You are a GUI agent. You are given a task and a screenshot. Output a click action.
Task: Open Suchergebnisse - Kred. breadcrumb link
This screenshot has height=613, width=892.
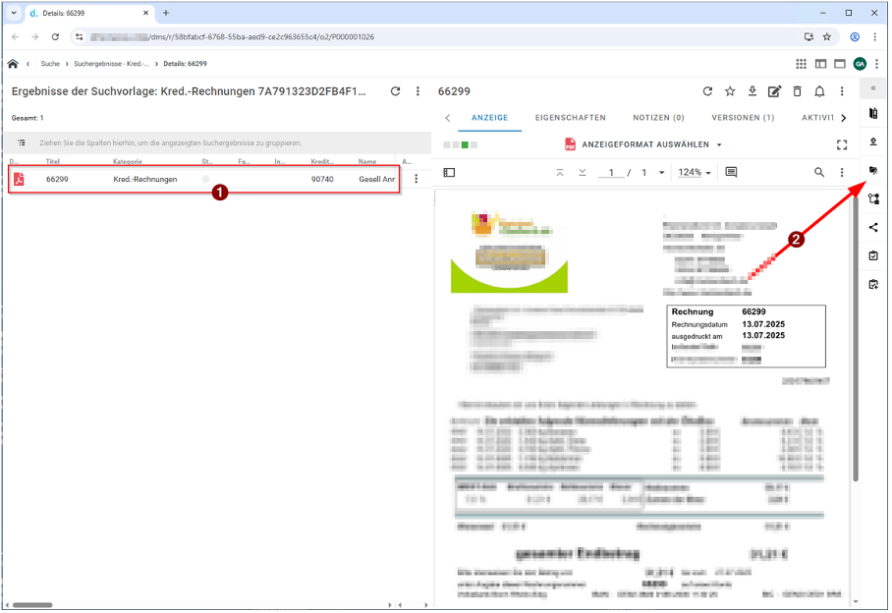(x=111, y=64)
